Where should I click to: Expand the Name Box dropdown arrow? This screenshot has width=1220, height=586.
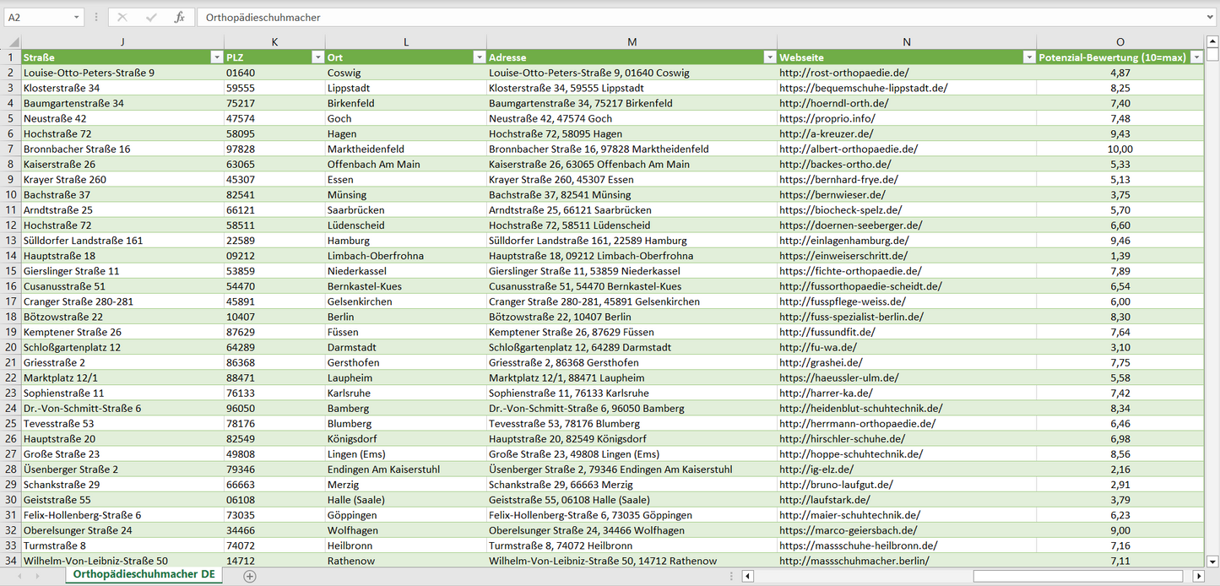coord(77,17)
